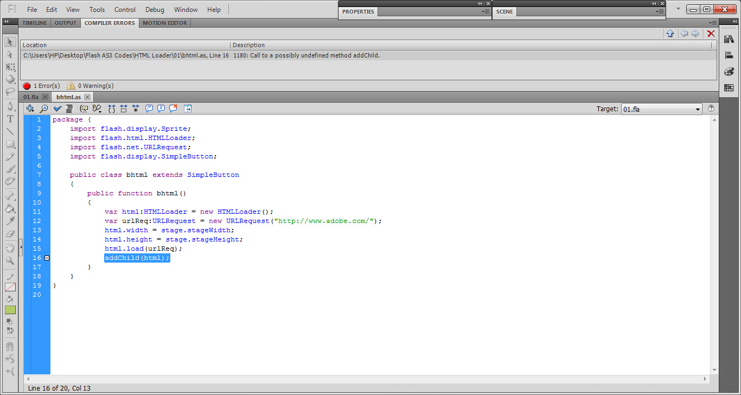Open Debug Options stethoscope dropdown
Screen dimensions: 741x395
98,109
